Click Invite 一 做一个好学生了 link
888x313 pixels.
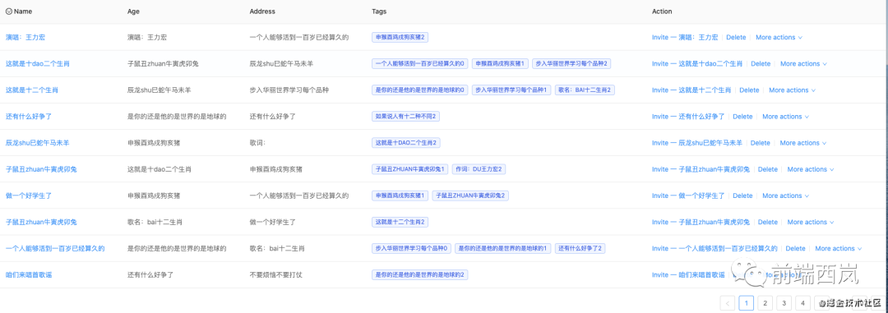click(x=688, y=196)
